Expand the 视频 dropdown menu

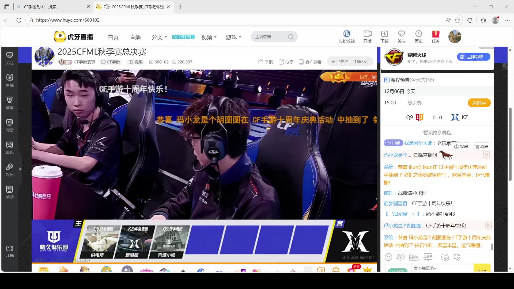click(209, 37)
